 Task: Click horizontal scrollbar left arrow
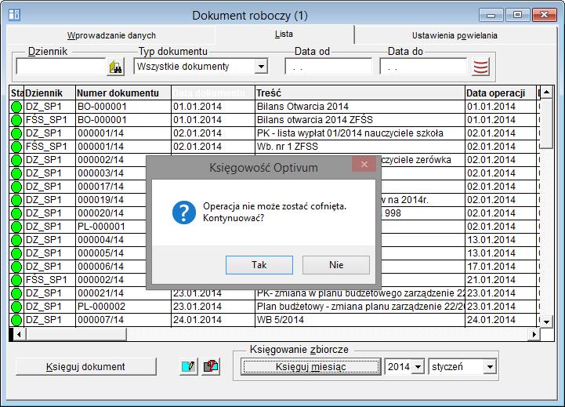[x=19, y=335]
